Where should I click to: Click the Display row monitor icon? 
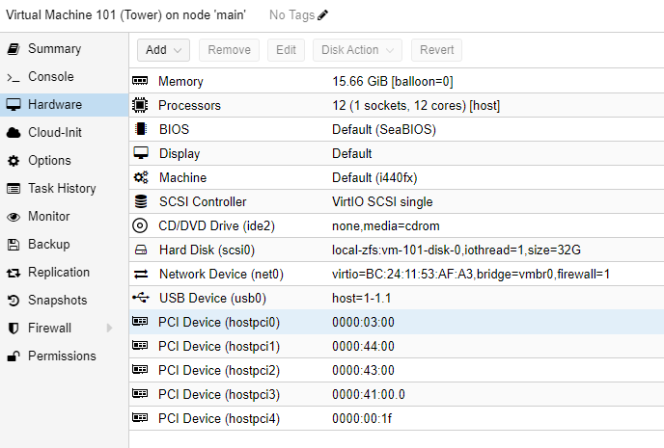tap(141, 153)
